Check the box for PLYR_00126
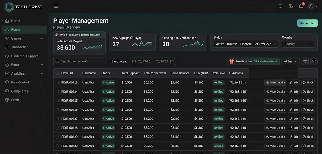This screenshot has height=154, width=322. [57, 109]
